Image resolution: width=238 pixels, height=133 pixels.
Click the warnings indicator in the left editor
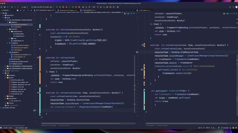point(126,14)
